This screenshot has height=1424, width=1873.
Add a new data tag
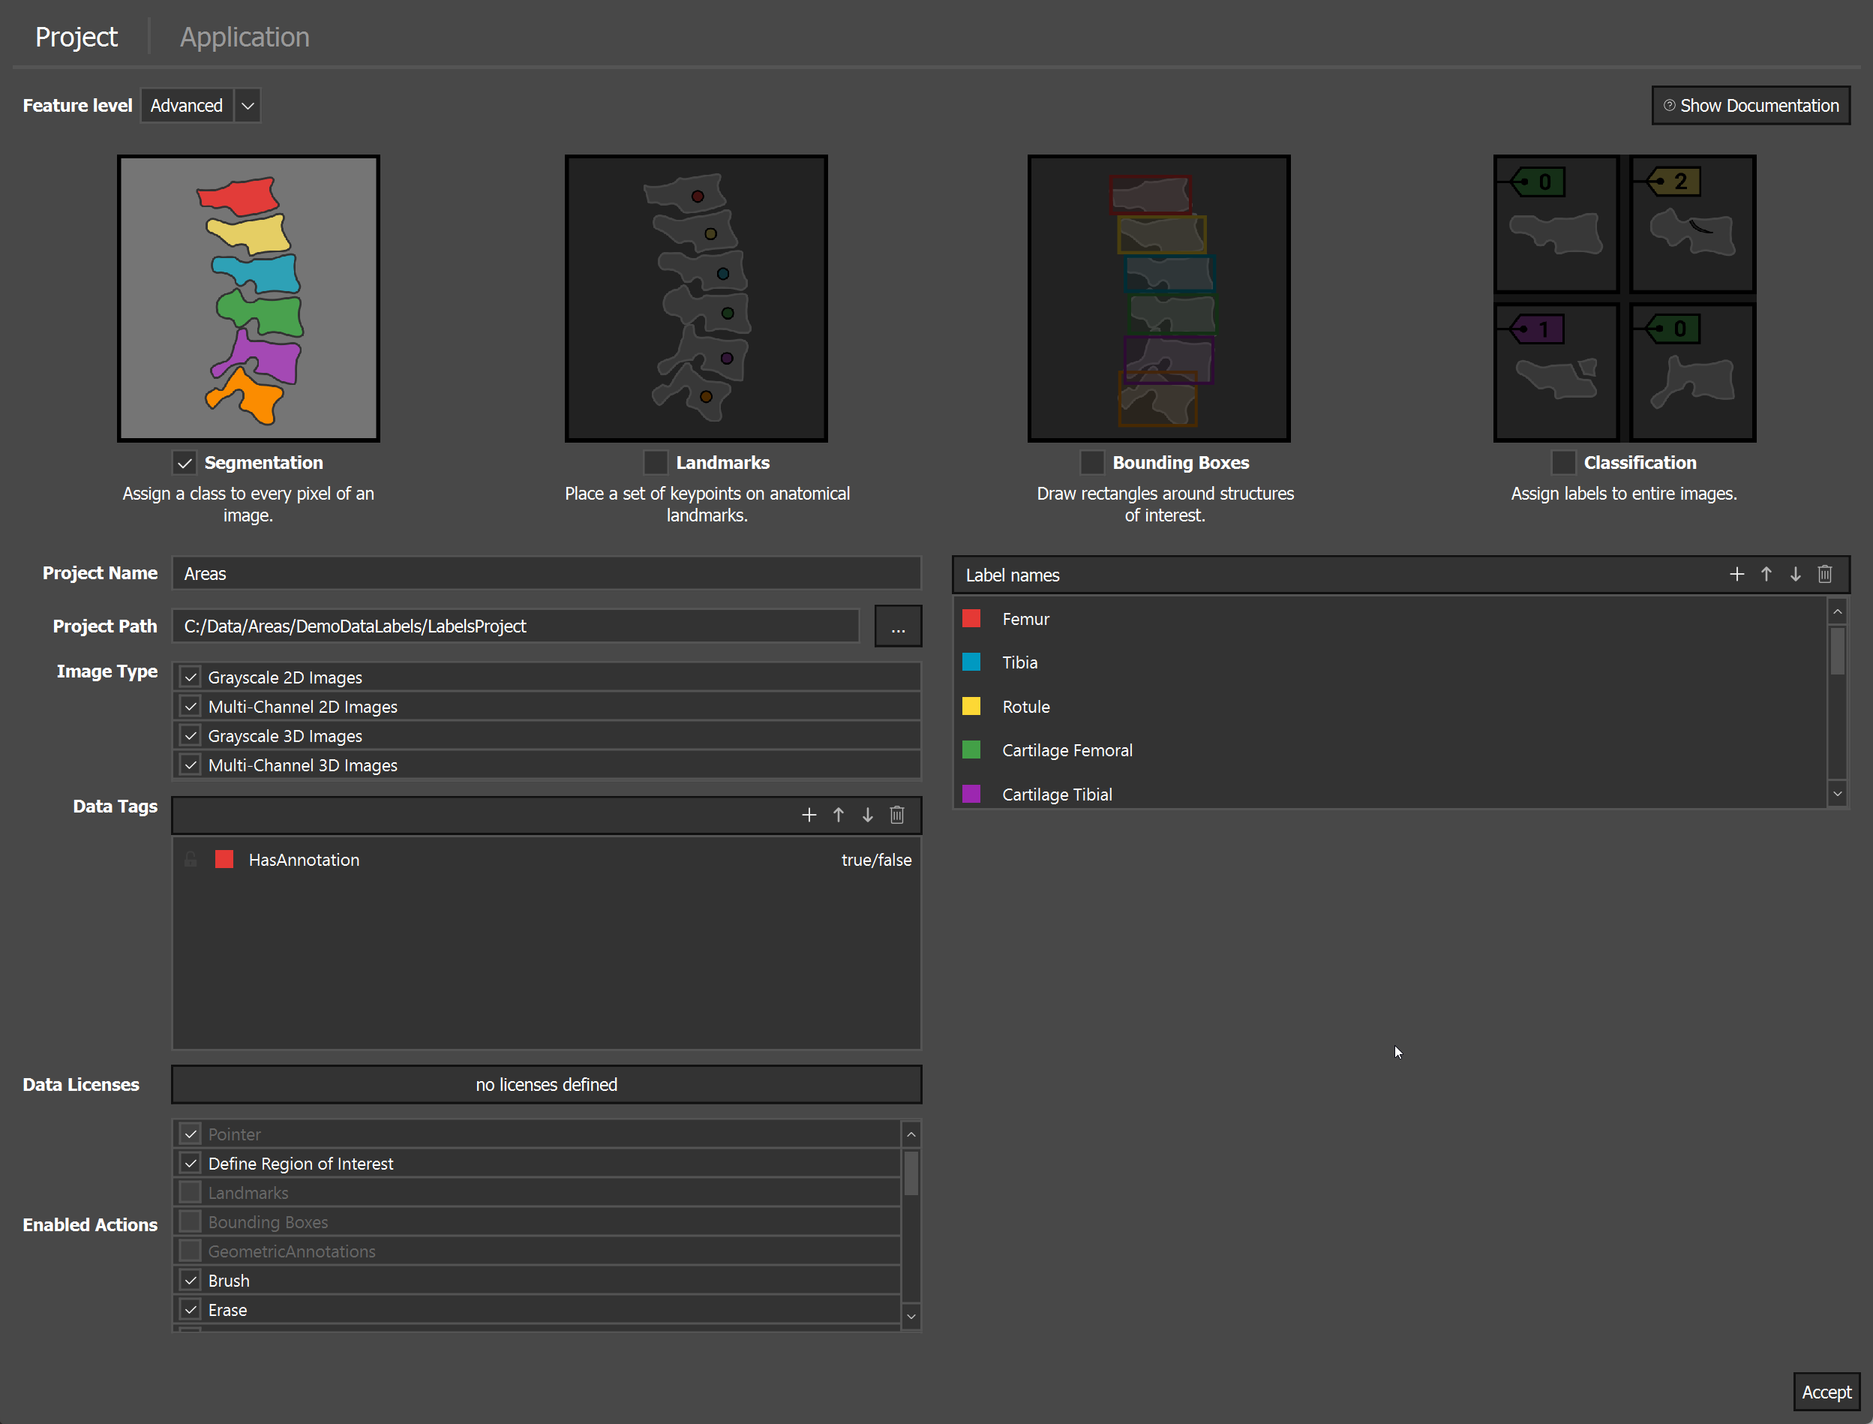(x=809, y=815)
